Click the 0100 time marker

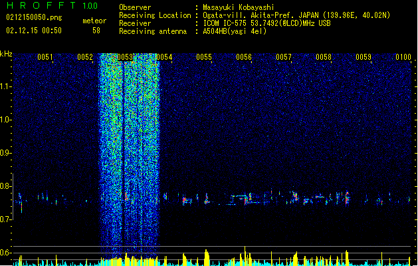[403, 57]
